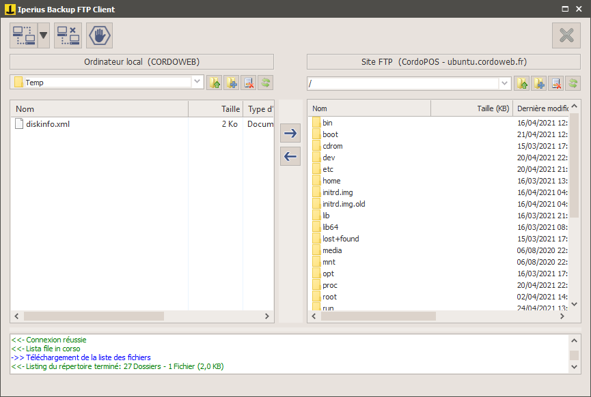Click the 'Téléchargement de la liste des fichiers' log line
Screen dimensions: 591x397
coord(81,357)
